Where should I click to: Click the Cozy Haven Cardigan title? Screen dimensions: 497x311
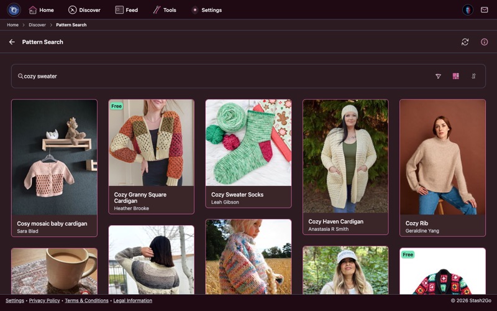(335, 221)
